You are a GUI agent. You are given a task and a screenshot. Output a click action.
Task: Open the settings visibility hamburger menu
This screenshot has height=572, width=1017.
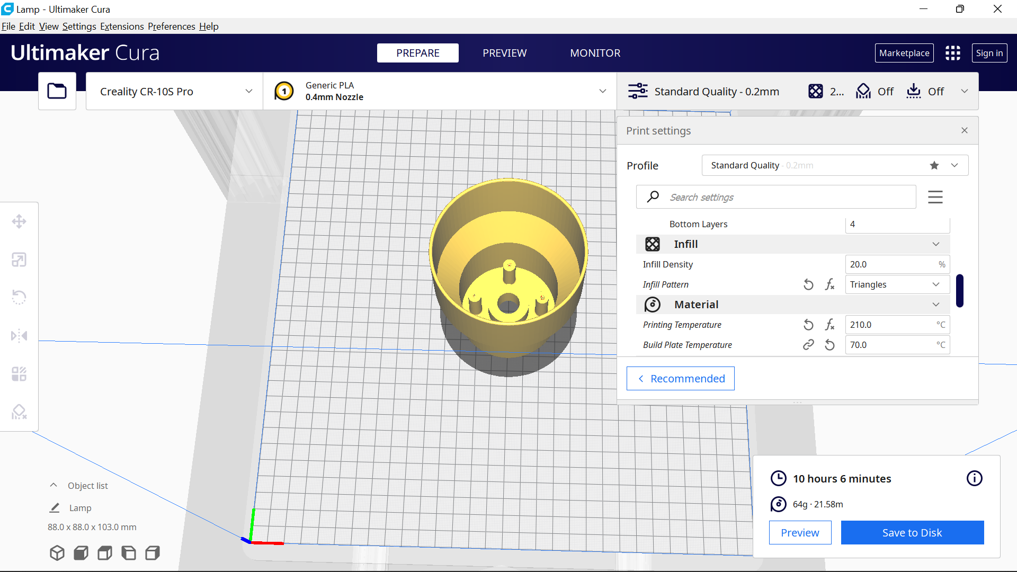(x=935, y=197)
